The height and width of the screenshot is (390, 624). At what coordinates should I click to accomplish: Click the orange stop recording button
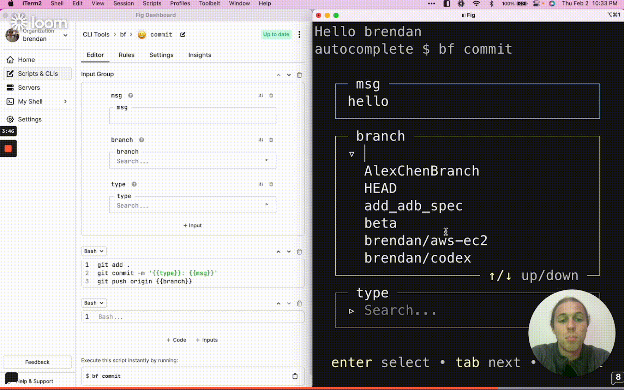tap(8, 148)
